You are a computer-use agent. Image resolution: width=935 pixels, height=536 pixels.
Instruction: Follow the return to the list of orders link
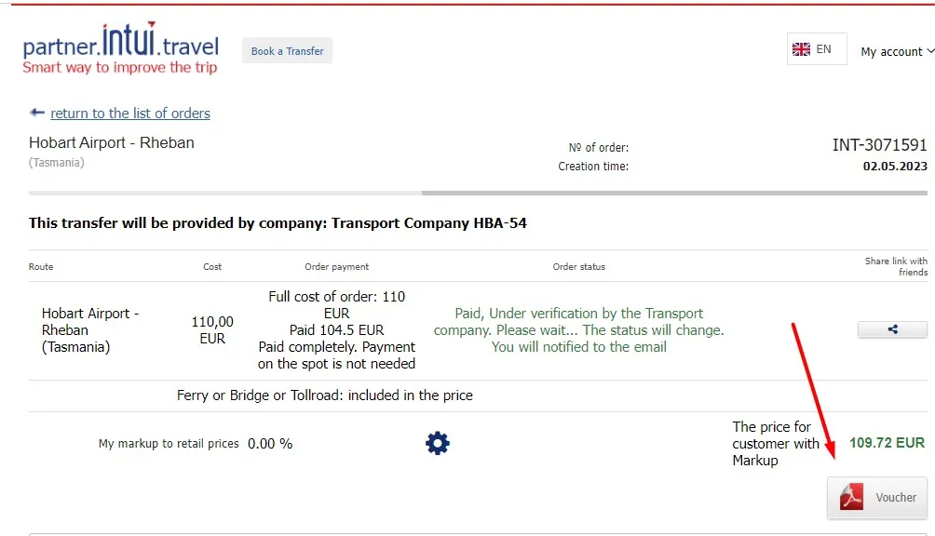pyautogui.click(x=130, y=114)
